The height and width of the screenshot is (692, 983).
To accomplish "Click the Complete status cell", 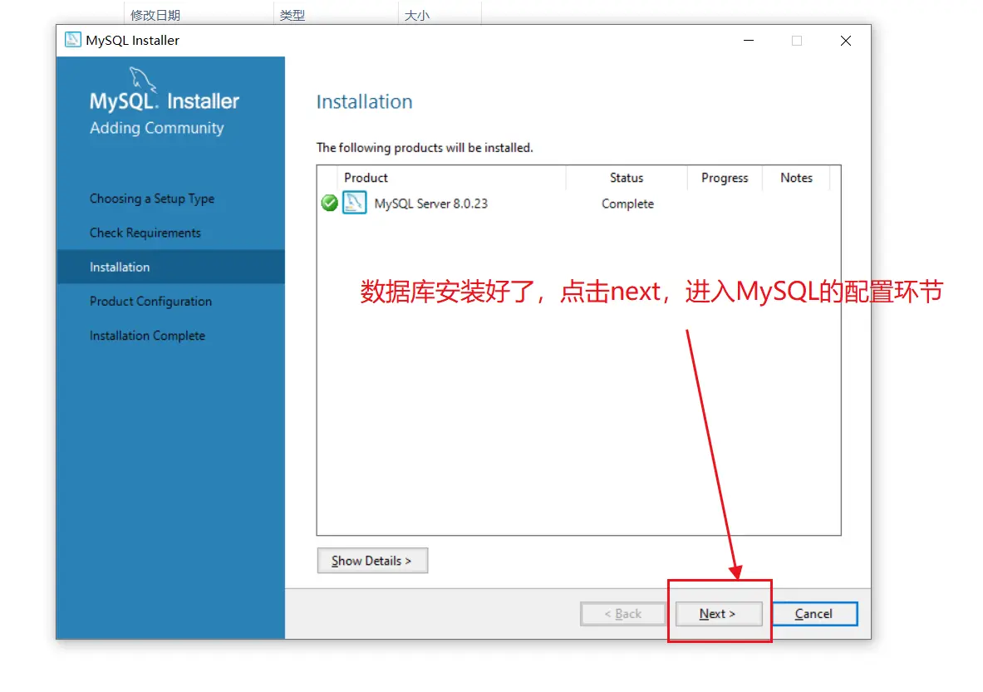I will (x=627, y=204).
